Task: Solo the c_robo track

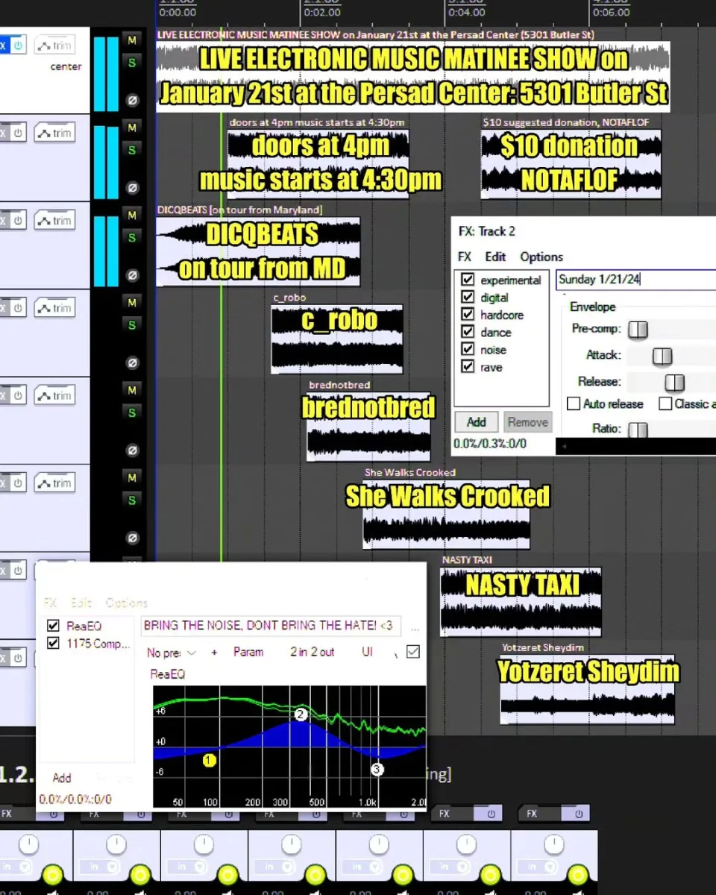Action: coord(132,325)
